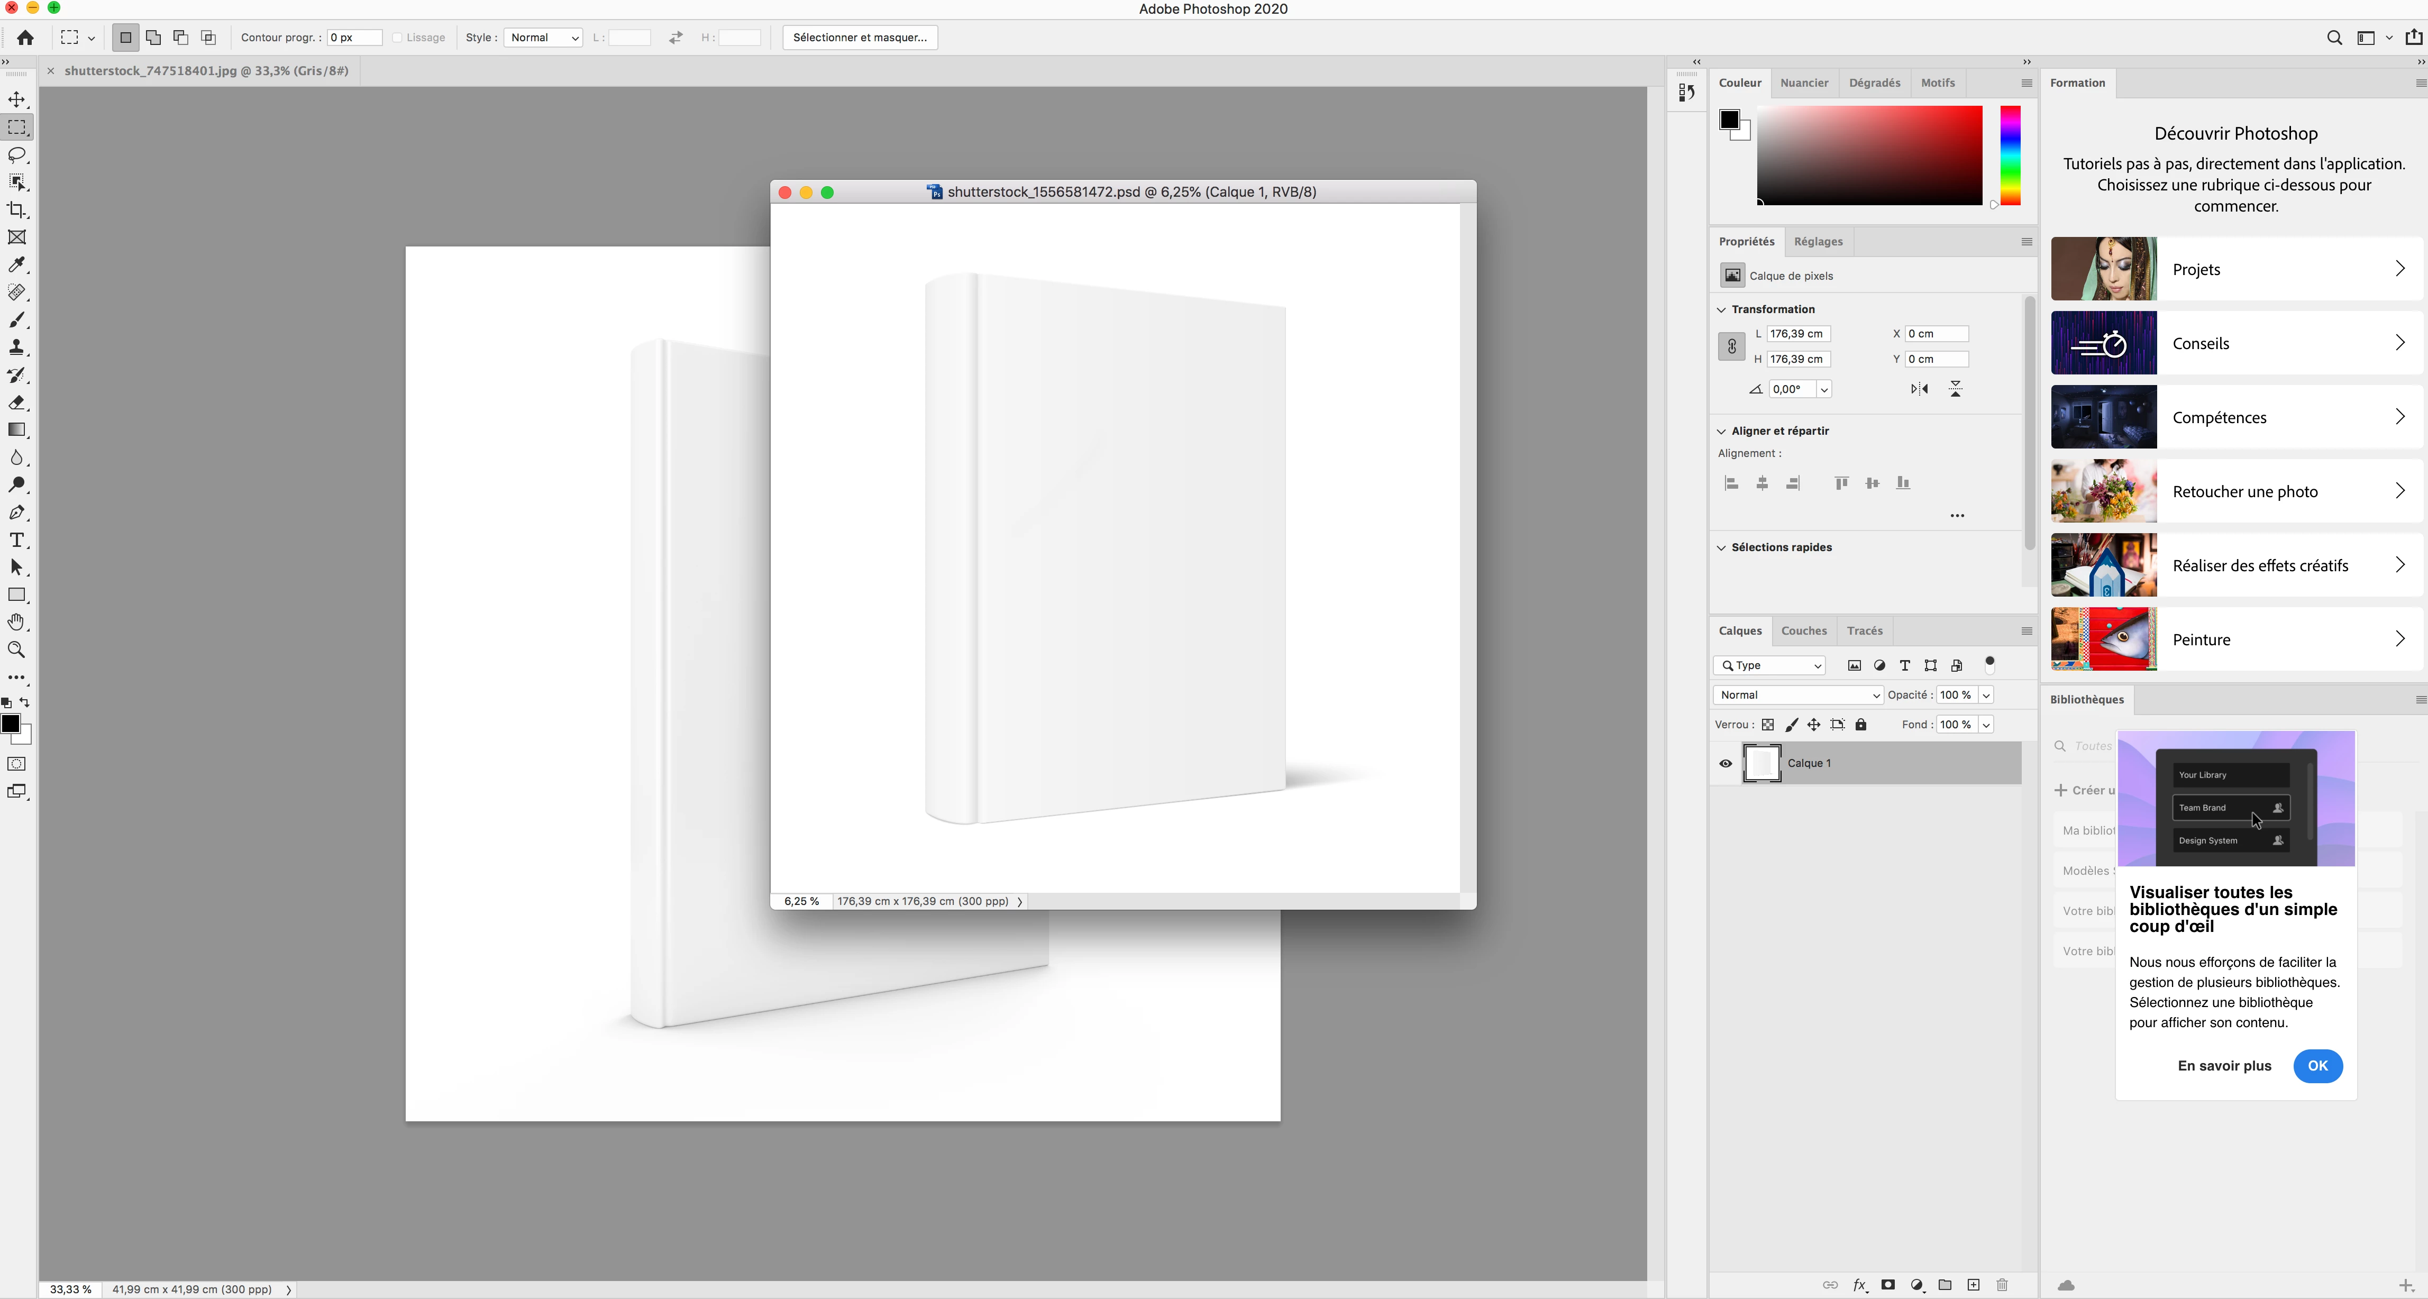The image size is (2428, 1299).
Task: Select the Eyedropper tool
Action: 17,265
